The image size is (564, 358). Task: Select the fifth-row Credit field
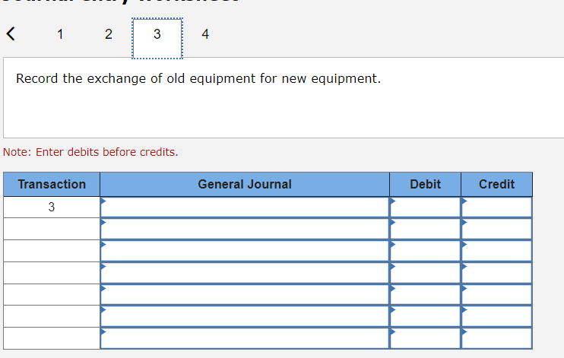click(x=497, y=295)
